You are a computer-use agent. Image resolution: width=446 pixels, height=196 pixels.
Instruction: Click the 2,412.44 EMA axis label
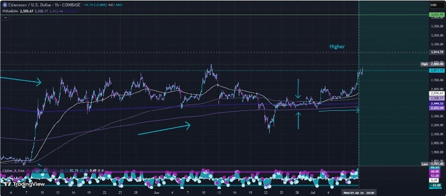[437, 108]
